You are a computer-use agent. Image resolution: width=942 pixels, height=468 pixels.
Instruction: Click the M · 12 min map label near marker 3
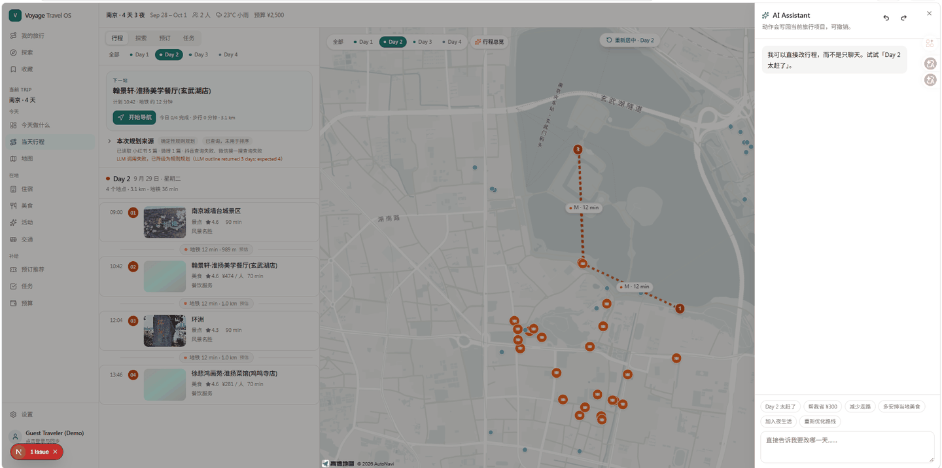[x=584, y=207]
